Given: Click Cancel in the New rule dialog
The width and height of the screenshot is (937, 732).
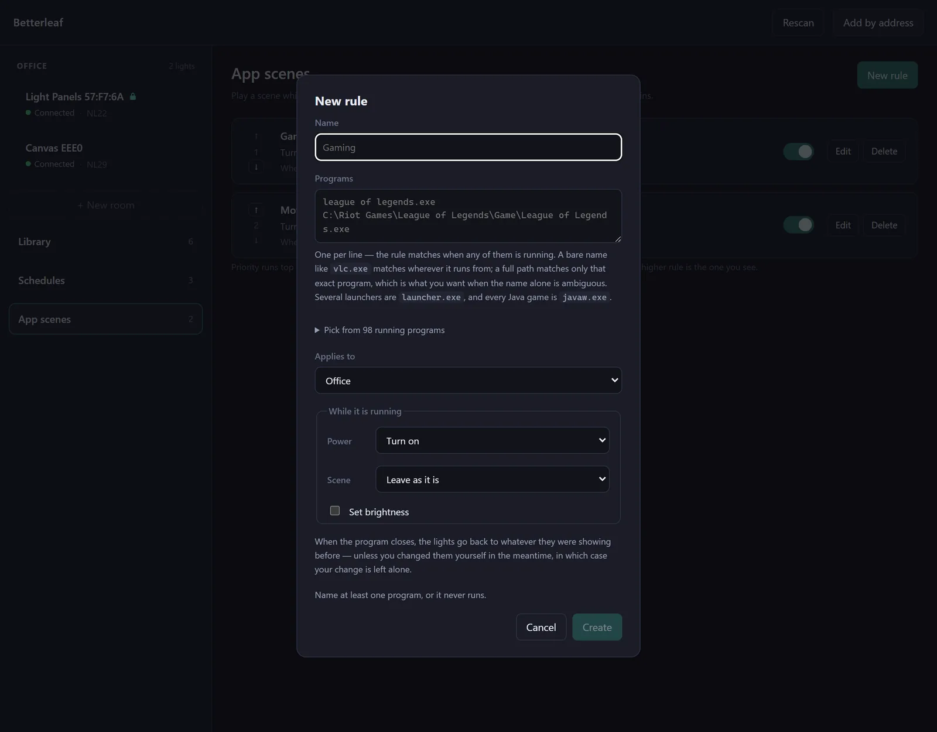Looking at the screenshot, I should click(541, 627).
